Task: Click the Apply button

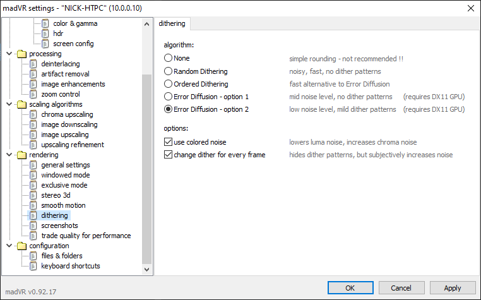Action: (453, 288)
